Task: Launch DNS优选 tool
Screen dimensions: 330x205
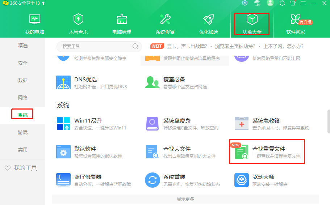Action: pos(92,82)
